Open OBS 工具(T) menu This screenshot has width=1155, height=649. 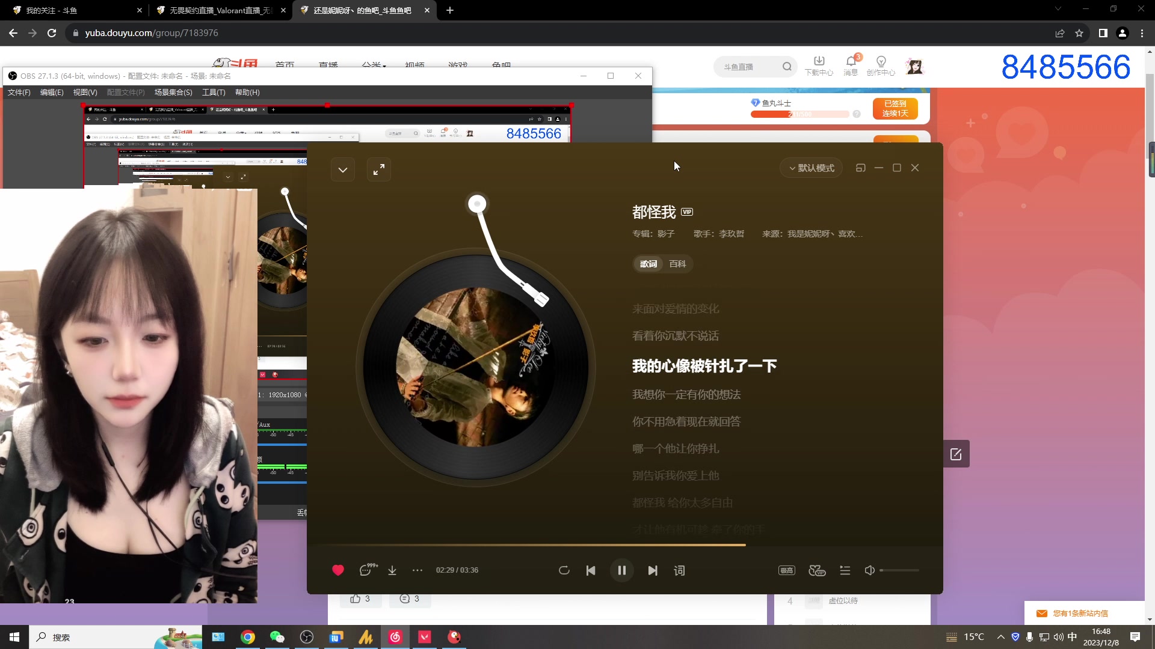click(214, 93)
